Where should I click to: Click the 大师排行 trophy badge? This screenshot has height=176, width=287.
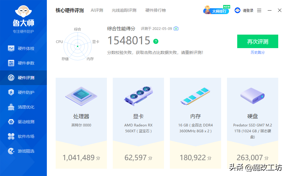pos(216,11)
